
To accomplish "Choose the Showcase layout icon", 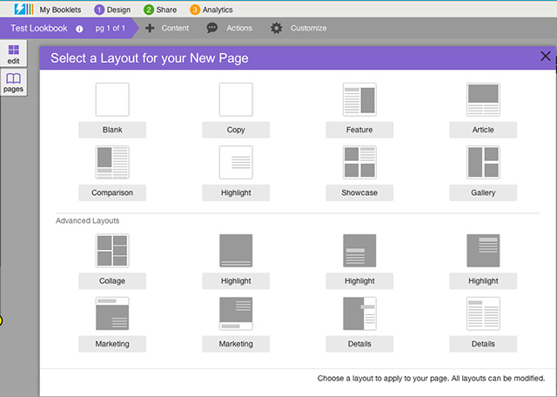I will point(359,162).
